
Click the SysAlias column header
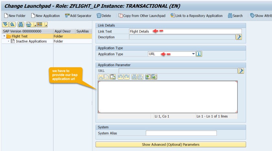[84, 31]
